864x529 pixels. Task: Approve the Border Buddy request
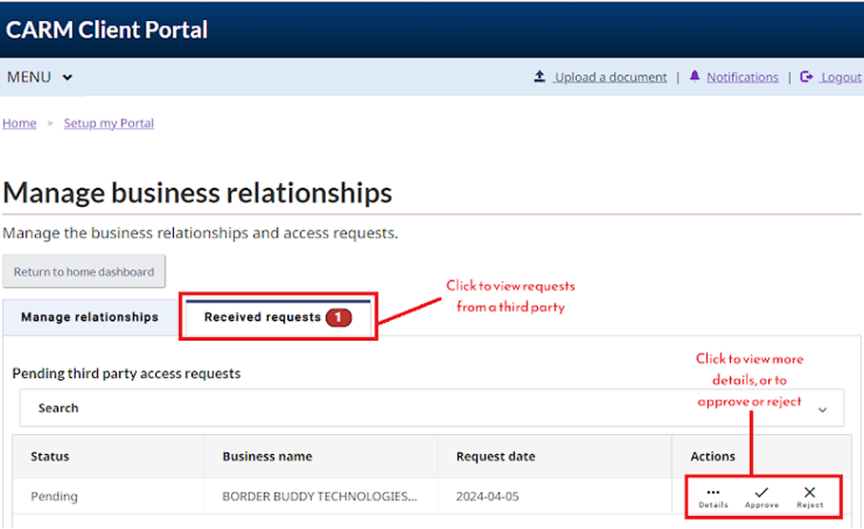(762, 498)
